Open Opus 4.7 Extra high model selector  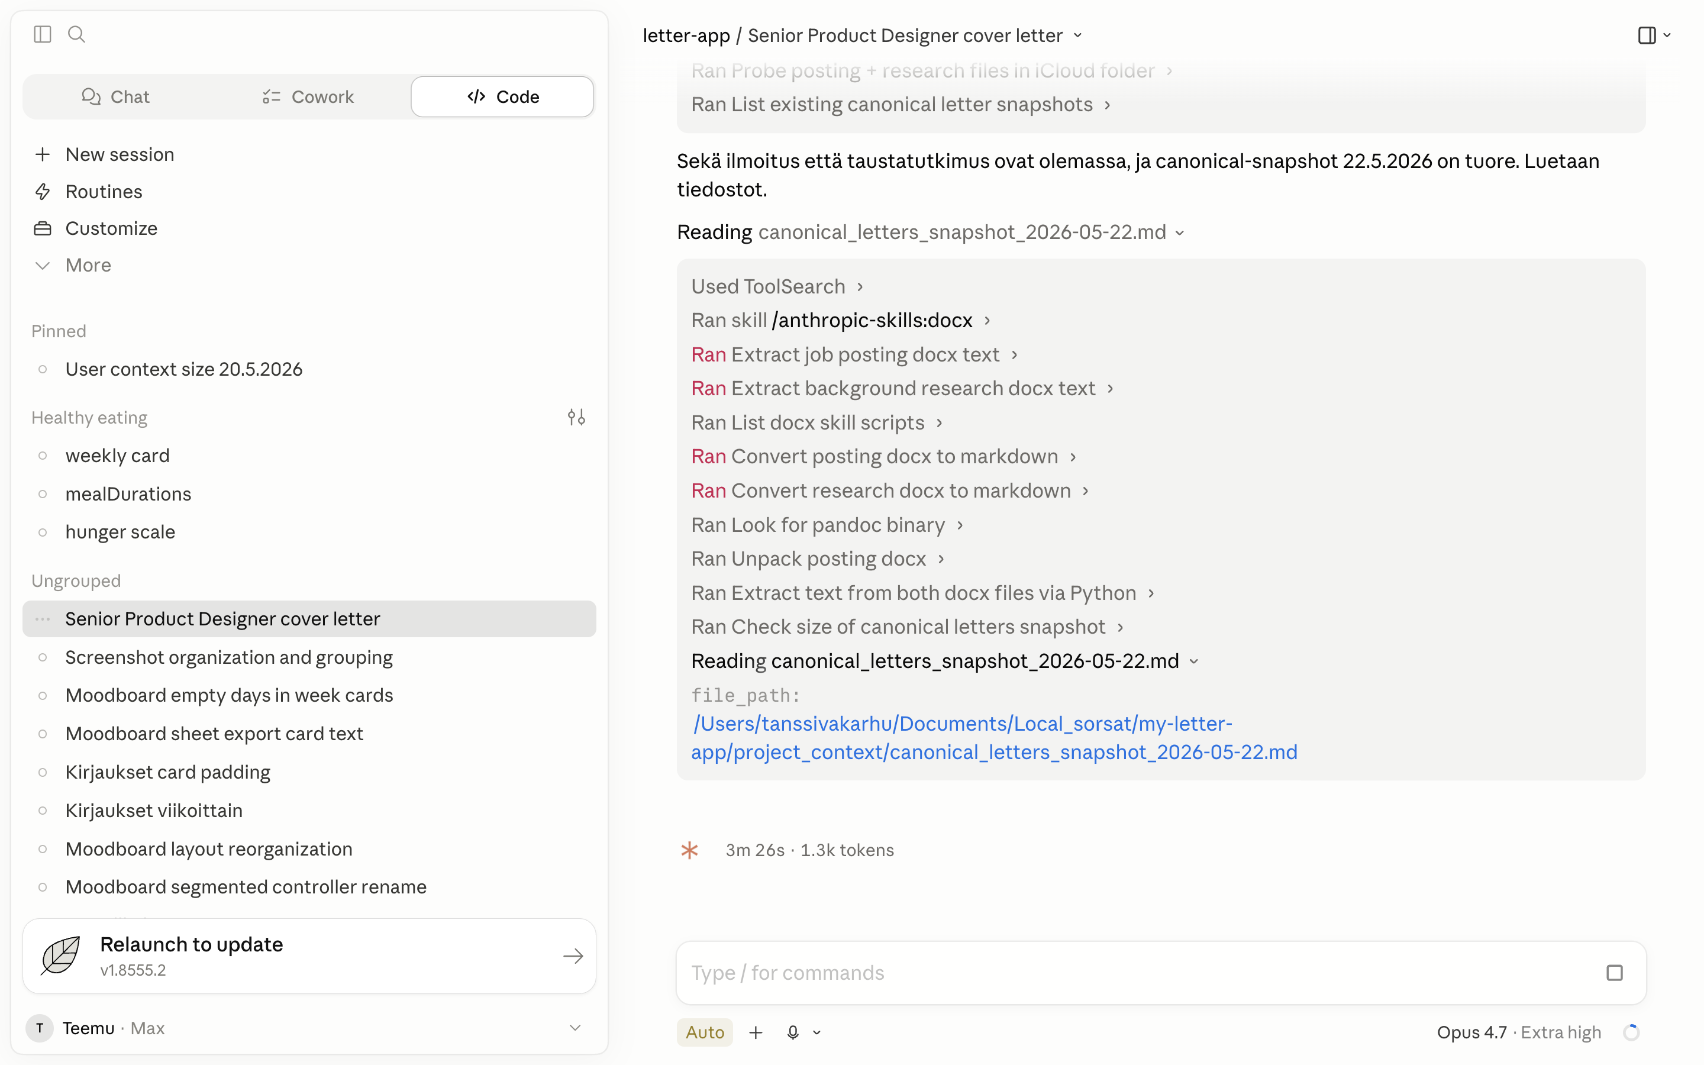[1519, 1032]
